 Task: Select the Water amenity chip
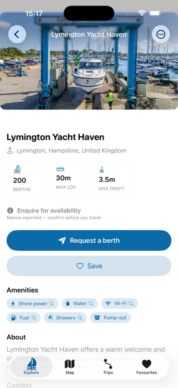coord(80,304)
